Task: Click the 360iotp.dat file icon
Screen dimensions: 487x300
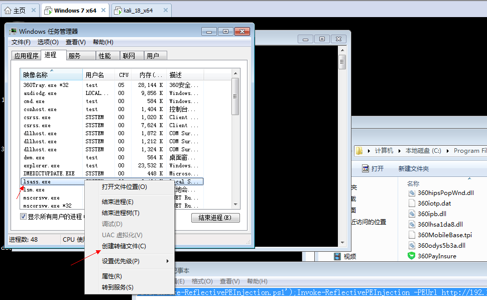Action: 412,203
